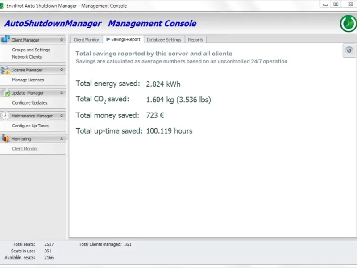Screen dimensions: 357x268
Task: Click the 100.119 hours up-time value
Action: pos(169,131)
